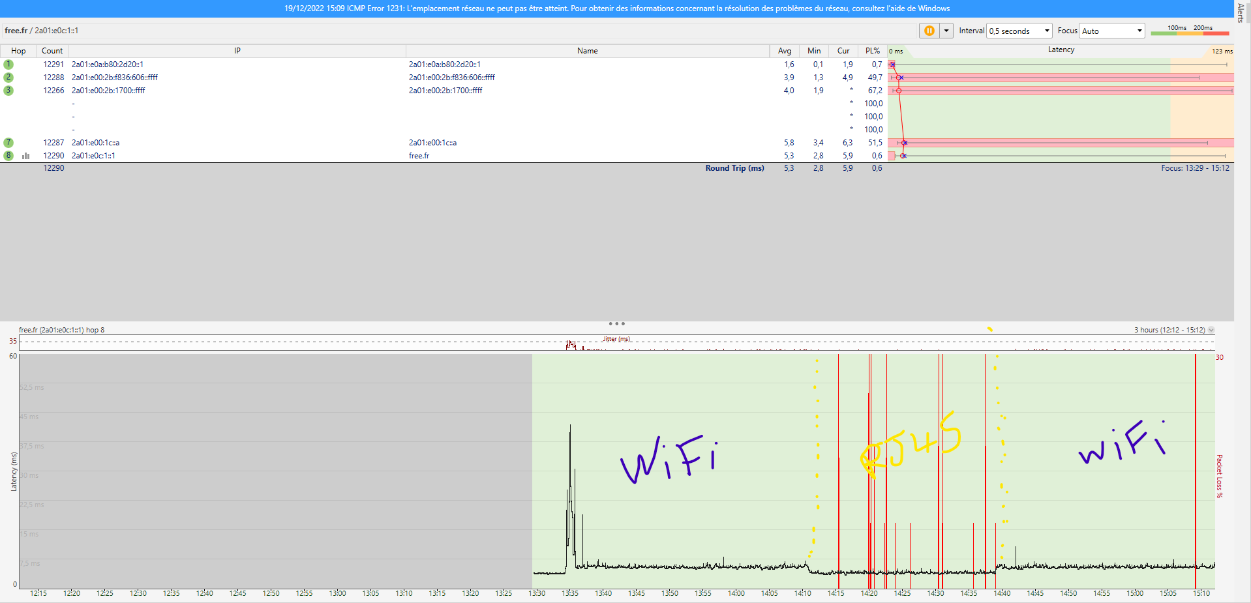Click the Latency graph column header
The width and height of the screenshot is (1251, 603).
coord(1061,50)
